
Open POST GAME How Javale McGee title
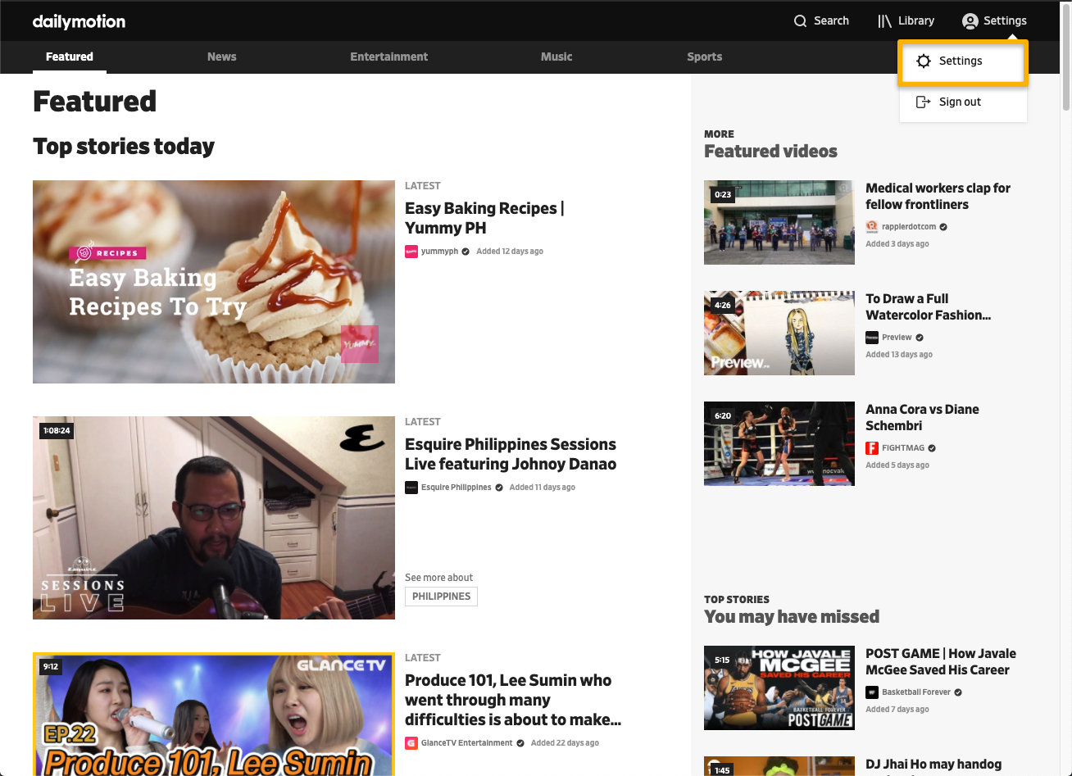coord(941,661)
